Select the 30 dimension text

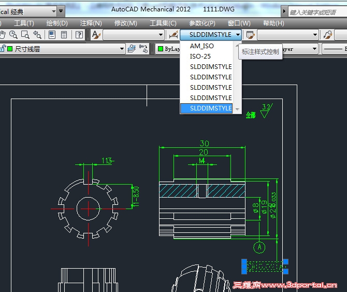[x=204, y=143]
